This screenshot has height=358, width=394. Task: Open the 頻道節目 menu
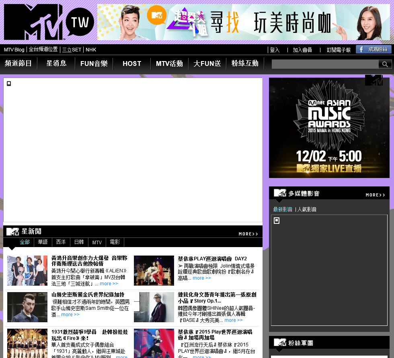pyautogui.click(x=18, y=63)
